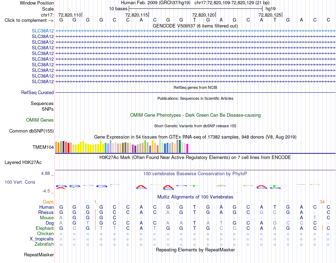Click the RepeatMasker track label
The height and width of the screenshot is (263, 336).
(39, 255)
